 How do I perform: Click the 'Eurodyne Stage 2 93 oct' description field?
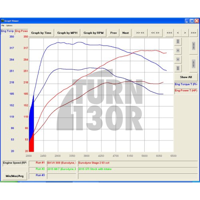click(138, 163)
